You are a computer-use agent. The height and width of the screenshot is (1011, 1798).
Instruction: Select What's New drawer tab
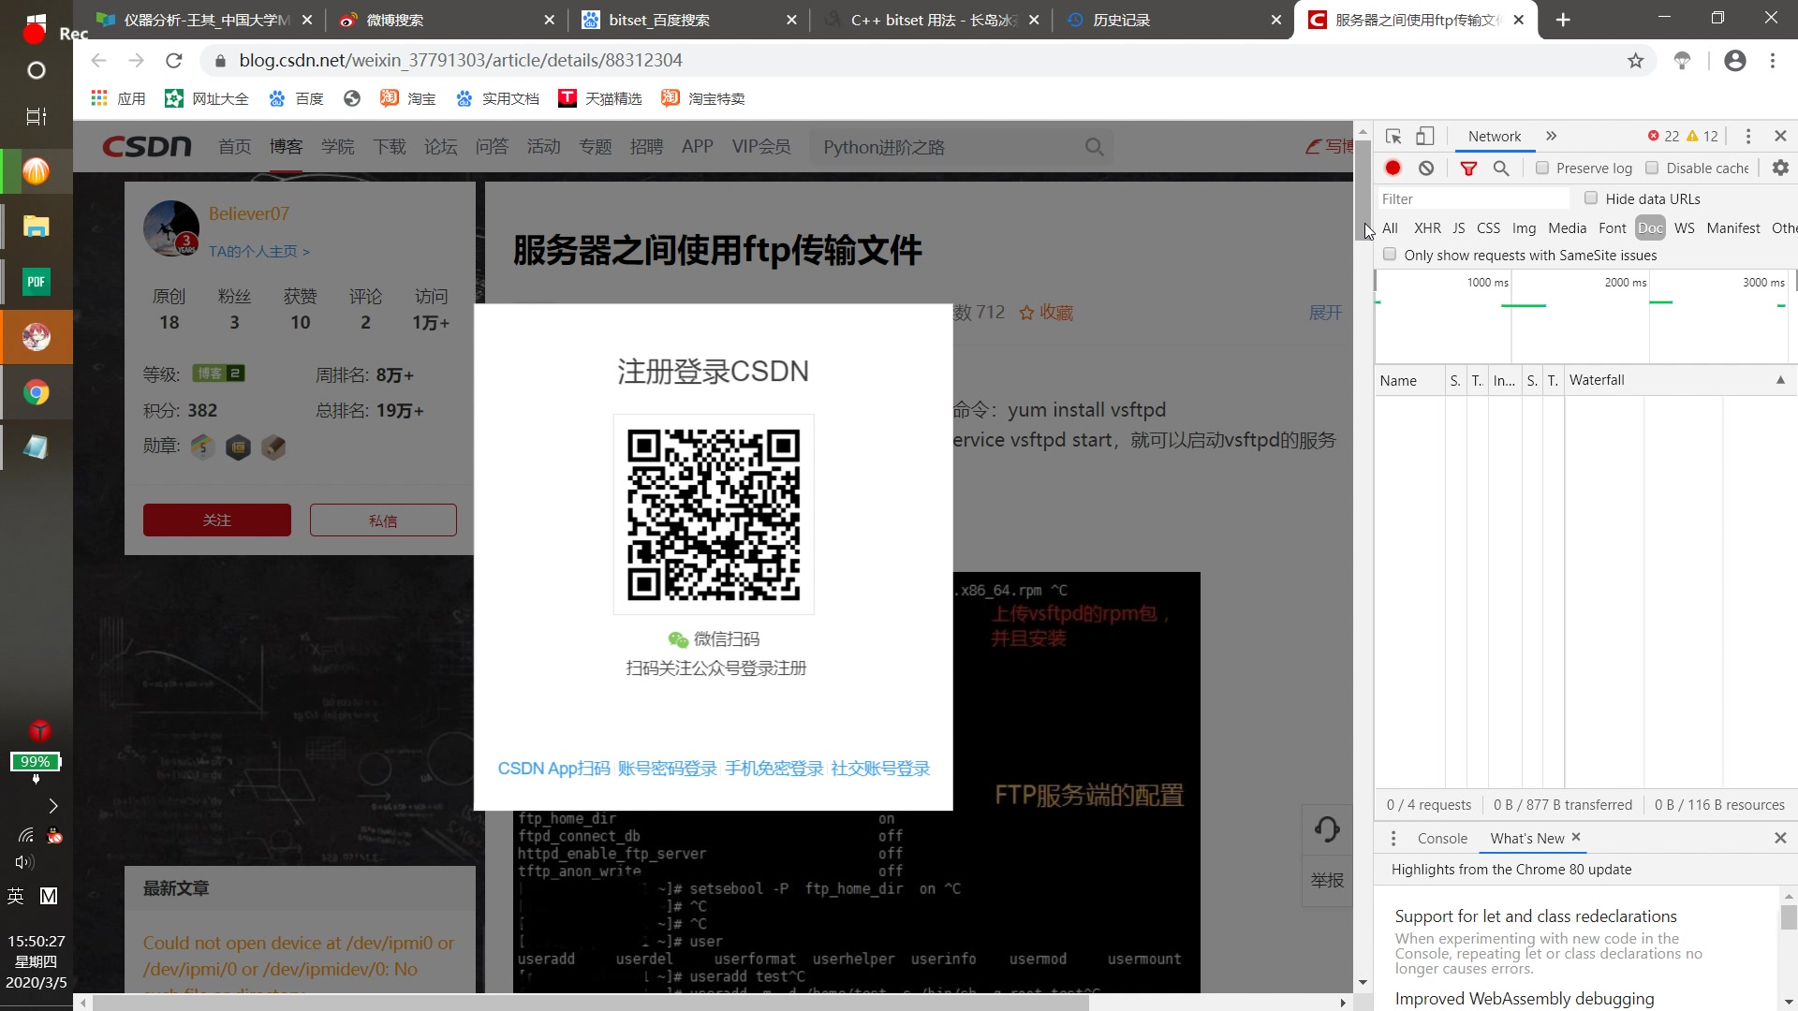(1526, 839)
